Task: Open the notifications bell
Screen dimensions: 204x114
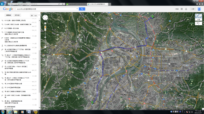Action: pyautogui.click(x=186, y=9)
